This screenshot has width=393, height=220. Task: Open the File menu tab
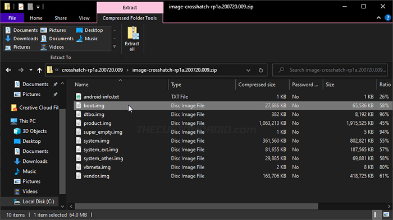[x=12, y=18]
